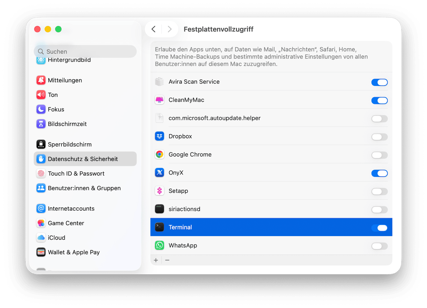Select Datenschutz & Sicherheit in the sidebar

(85, 159)
